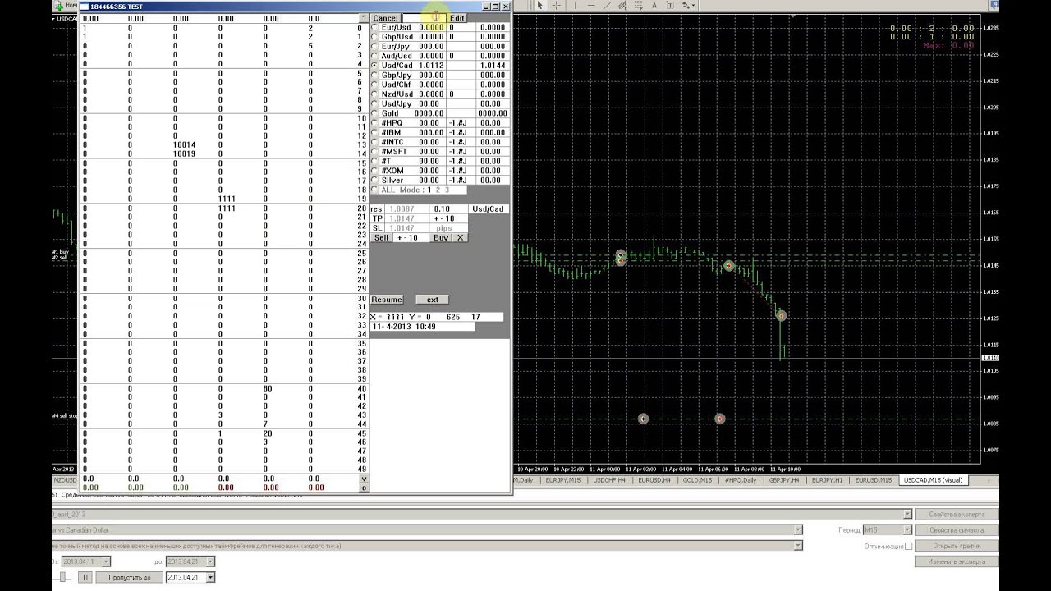Choose the equidistant channel tool
1051x591 pixels.
(x=622, y=5)
